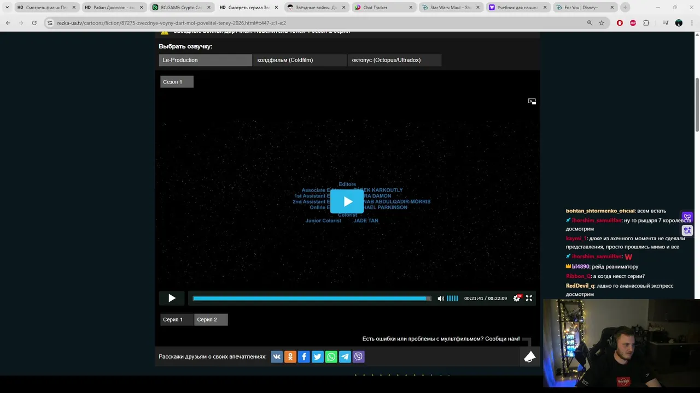Share on VK
700x393 pixels.
[277, 356]
